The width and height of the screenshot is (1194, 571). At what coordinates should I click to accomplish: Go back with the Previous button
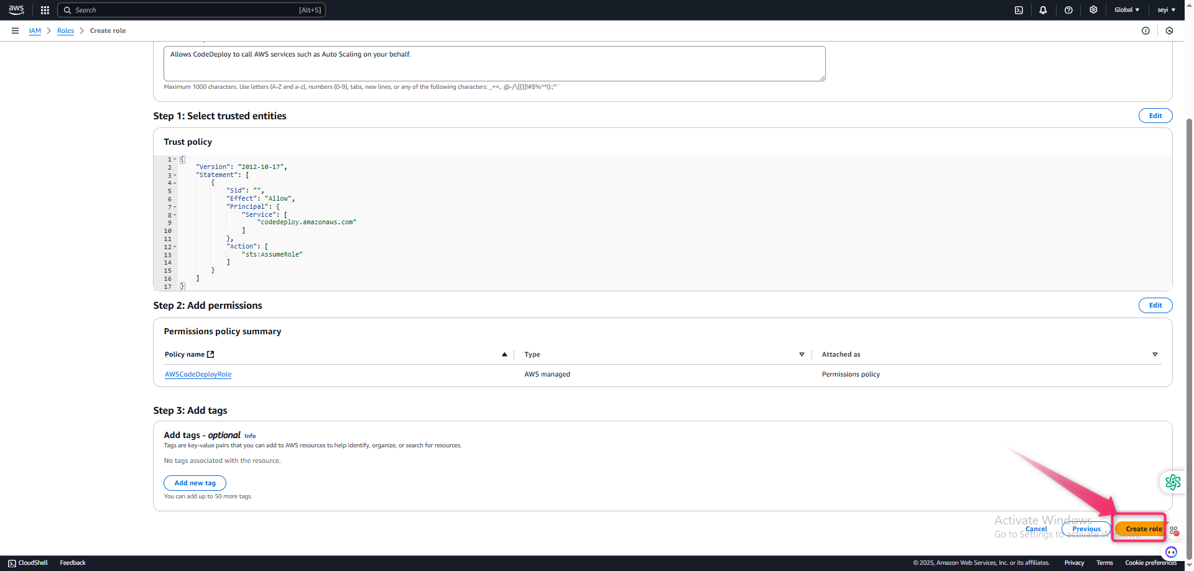(1086, 529)
